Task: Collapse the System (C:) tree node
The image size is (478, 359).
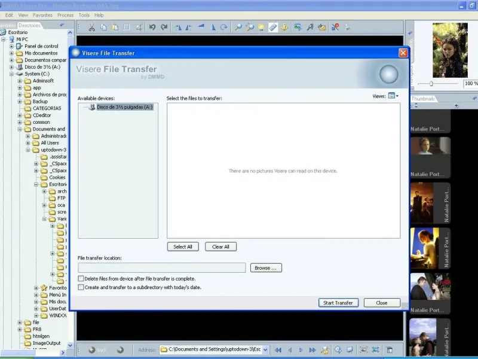Action: click(11, 74)
